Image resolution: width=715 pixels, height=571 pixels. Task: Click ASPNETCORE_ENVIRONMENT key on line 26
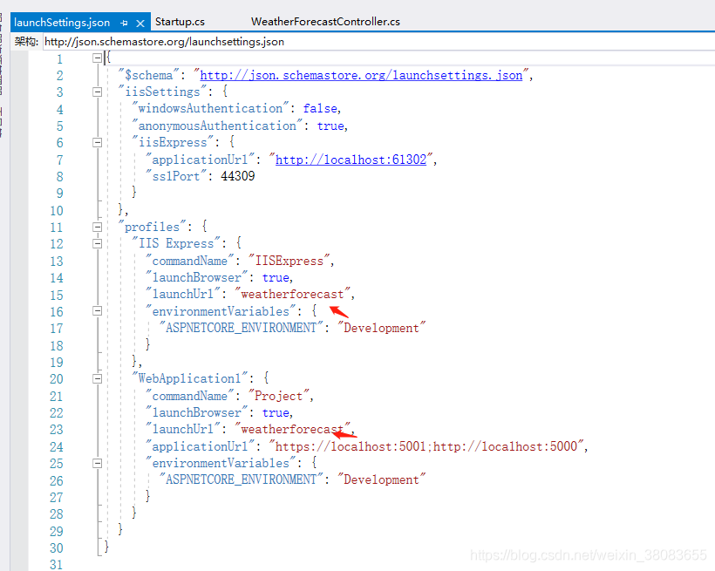tap(241, 479)
